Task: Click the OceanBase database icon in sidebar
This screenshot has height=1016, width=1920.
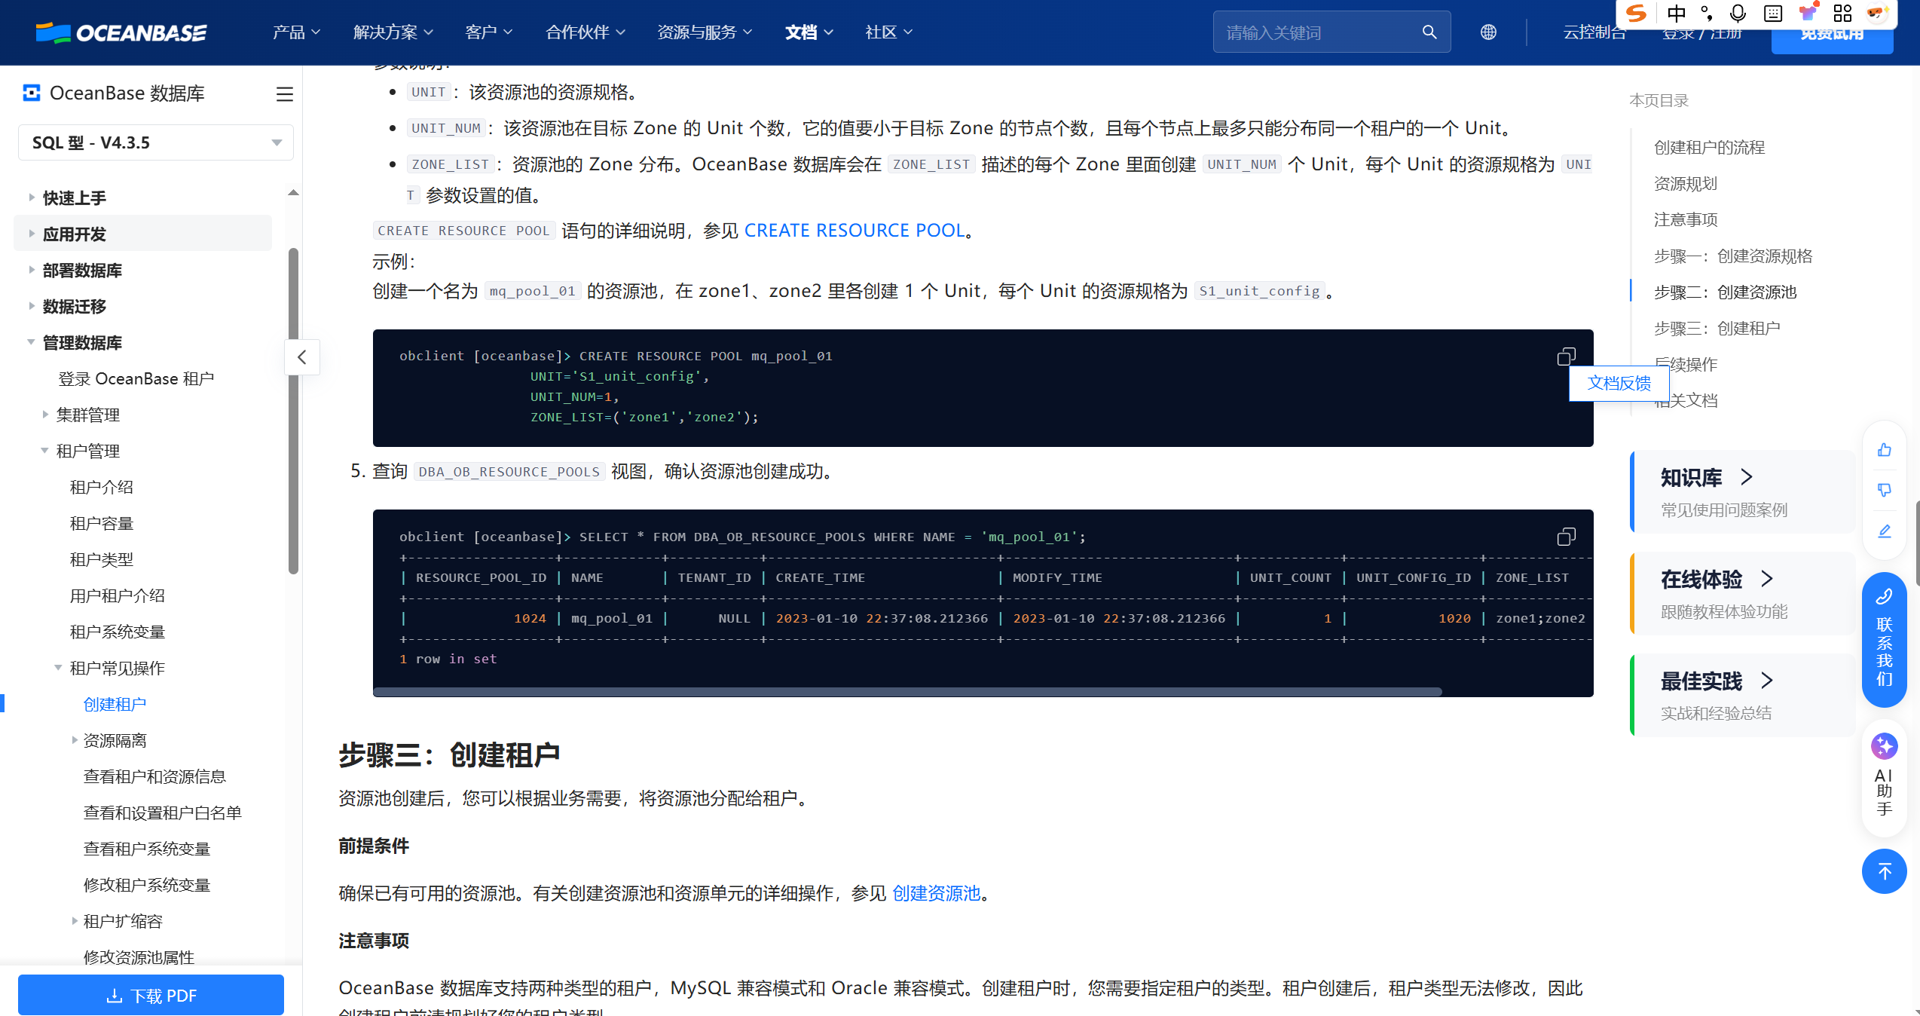Action: [x=32, y=93]
